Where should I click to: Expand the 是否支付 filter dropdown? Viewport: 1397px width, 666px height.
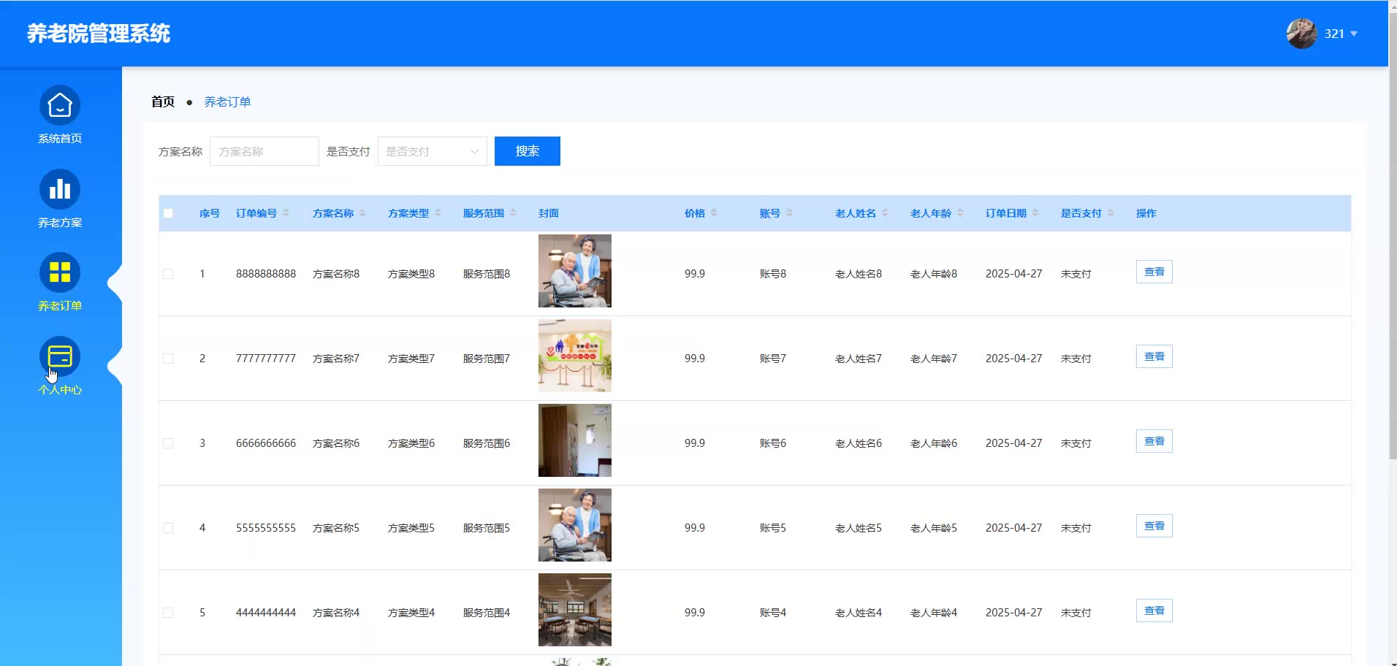432,151
